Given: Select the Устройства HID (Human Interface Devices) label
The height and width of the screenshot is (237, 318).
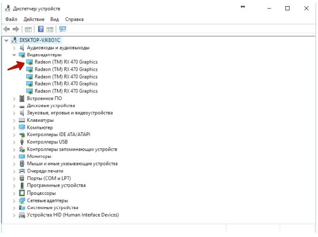Looking at the screenshot, I should (x=73, y=215).
